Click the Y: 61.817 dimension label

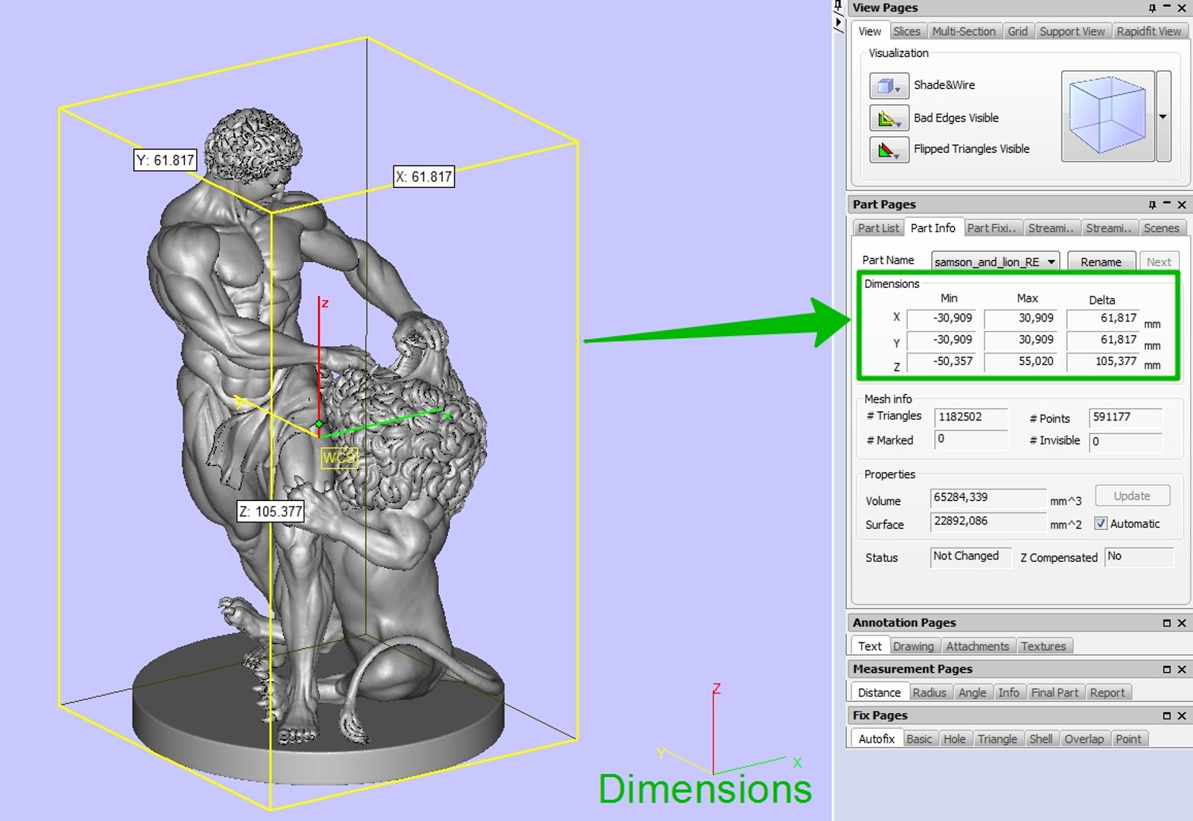pos(165,160)
